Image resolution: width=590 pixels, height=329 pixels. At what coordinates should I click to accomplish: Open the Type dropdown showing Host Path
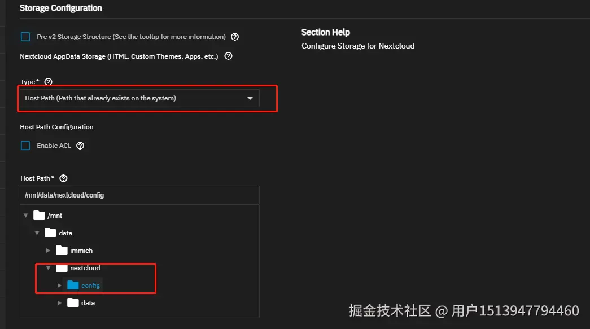click(139, 98)
